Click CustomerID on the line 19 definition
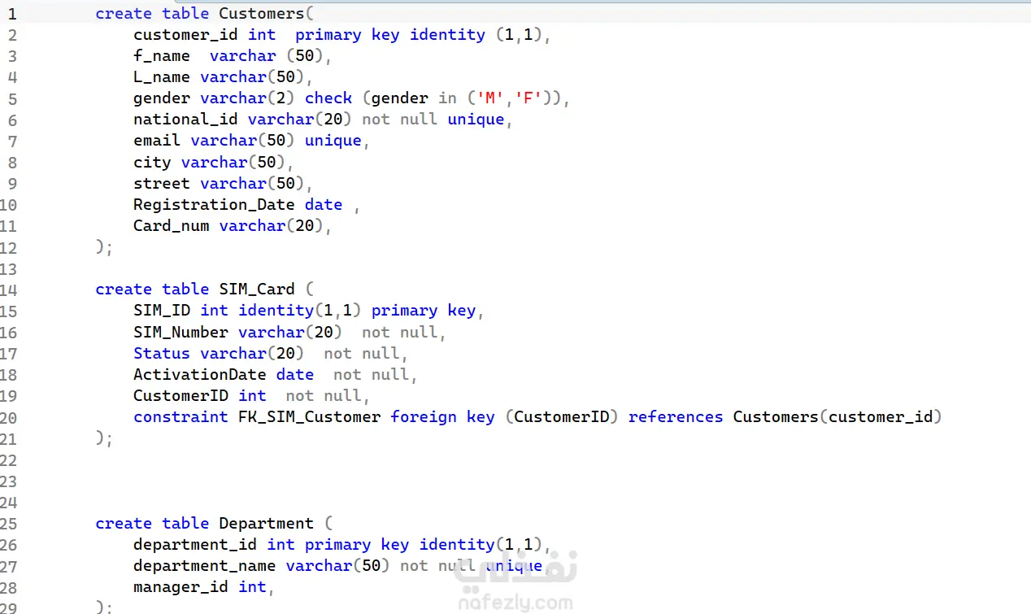 (181, 395)
